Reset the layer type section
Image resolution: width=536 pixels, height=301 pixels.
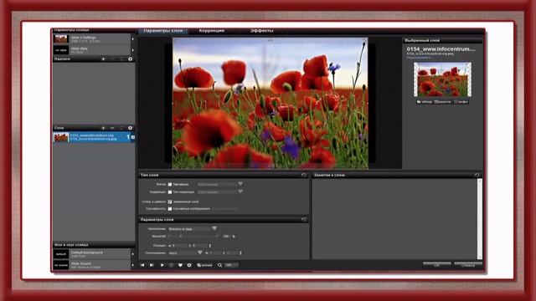tap(303, 175)
